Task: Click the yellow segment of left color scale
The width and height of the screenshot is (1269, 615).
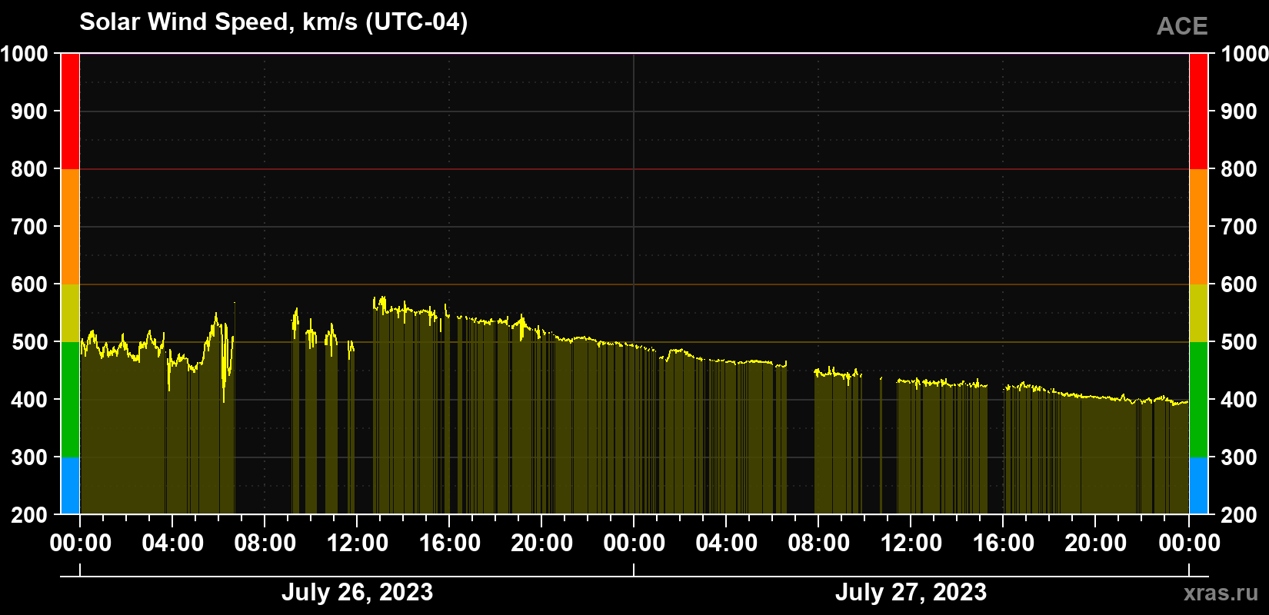Action: coord(70,313)
